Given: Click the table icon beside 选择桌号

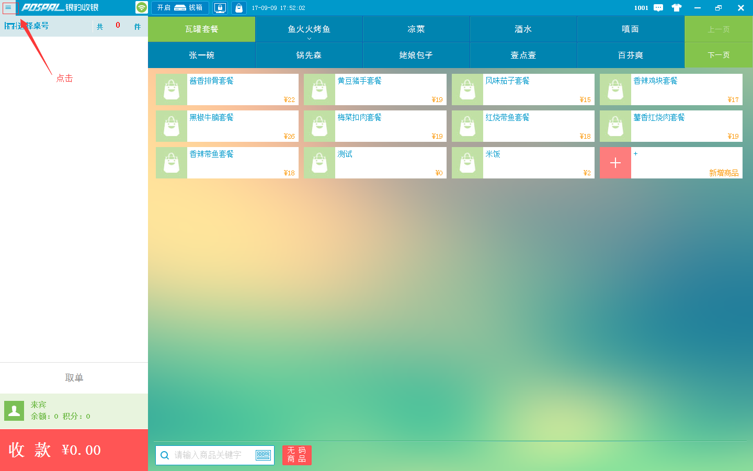Looking at the screenshot, I should tap(10, 26).
